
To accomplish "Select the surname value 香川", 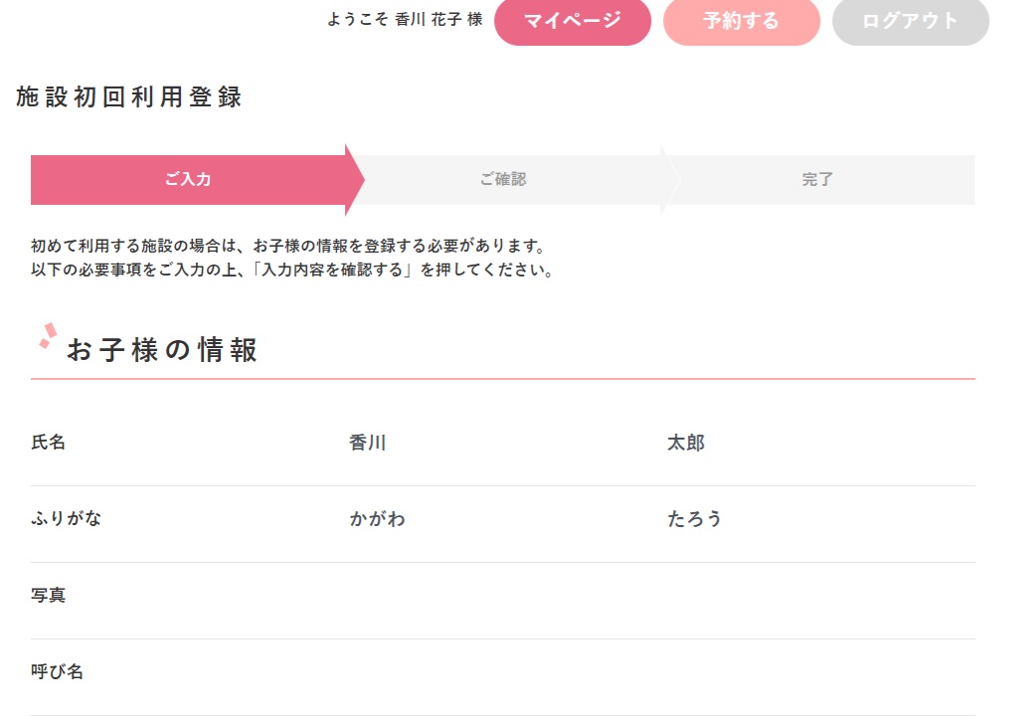I will 367,443.
